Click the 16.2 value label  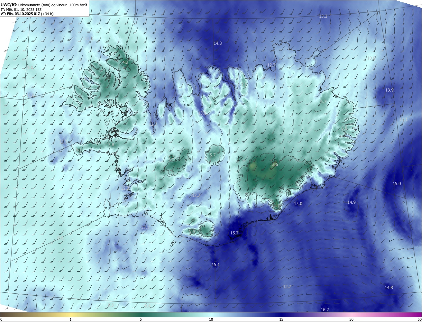(x=325, y=310)
